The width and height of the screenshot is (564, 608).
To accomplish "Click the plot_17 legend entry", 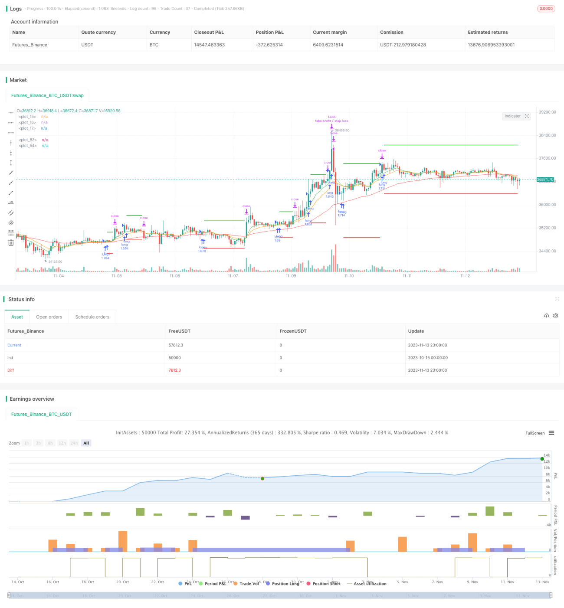I will coord(33,128).
